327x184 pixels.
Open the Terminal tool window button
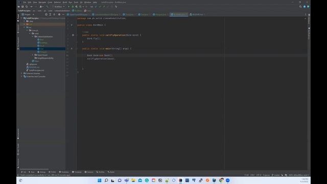pos(77,172)
